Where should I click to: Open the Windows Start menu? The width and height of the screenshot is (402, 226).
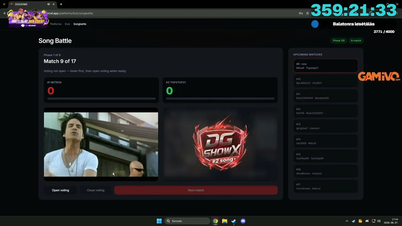coord(159,221)
